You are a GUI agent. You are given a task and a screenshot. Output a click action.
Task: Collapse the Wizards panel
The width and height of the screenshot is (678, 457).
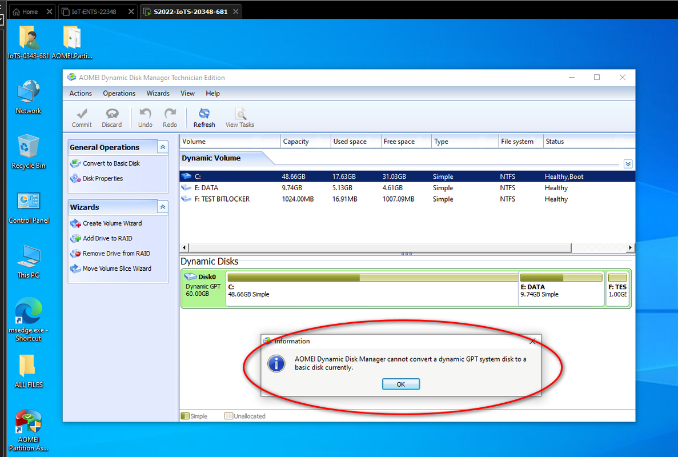163,207
